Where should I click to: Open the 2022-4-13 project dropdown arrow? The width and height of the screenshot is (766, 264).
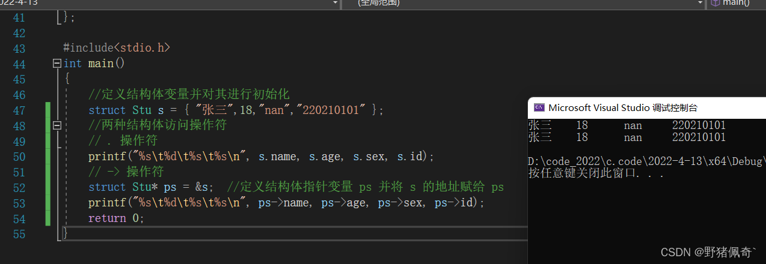pos(335,3)
